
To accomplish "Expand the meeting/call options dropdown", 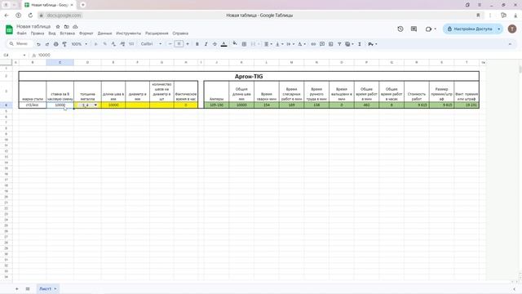I will [435, 29].
